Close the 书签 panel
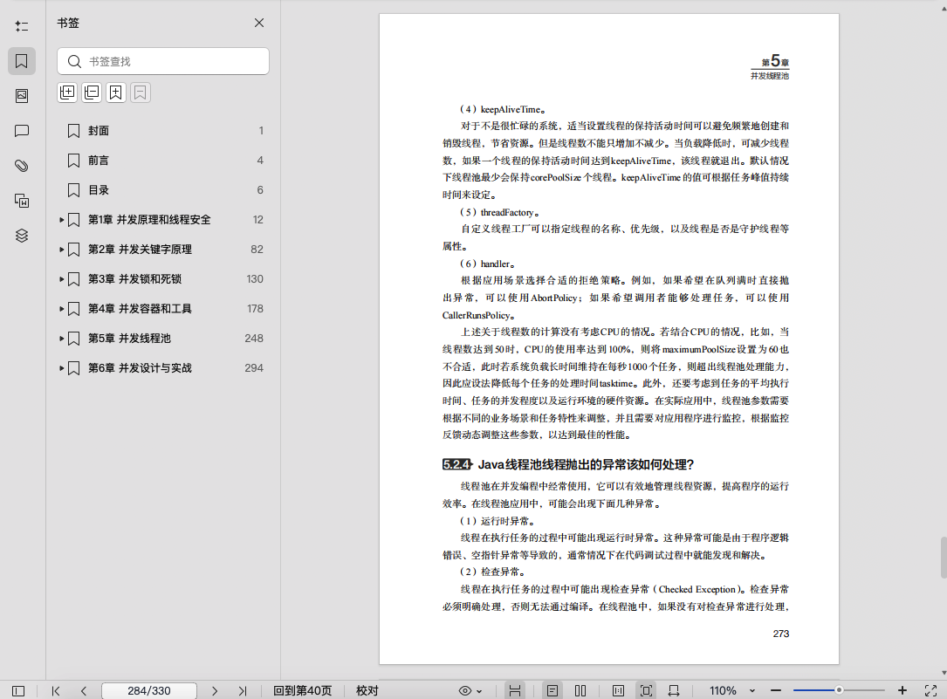The image size is (947, 699). pyautogui.click(x=259, y=23)
